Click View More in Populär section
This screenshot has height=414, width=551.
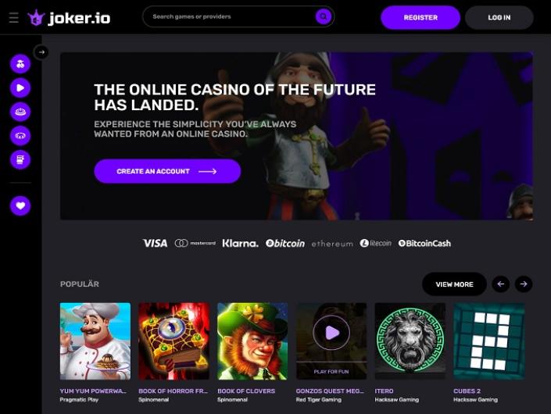click(x=454, y=284)
